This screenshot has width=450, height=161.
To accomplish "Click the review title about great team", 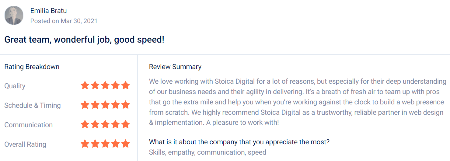I will coord(84,40).
